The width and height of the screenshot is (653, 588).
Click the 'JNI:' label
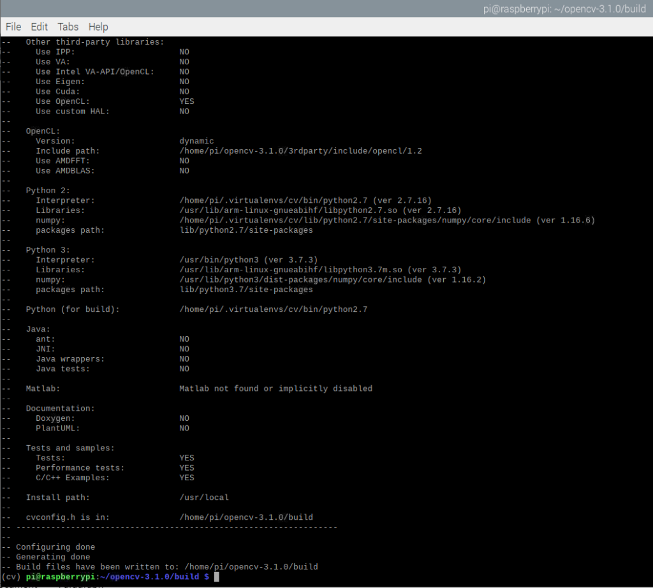click(45, 349)
